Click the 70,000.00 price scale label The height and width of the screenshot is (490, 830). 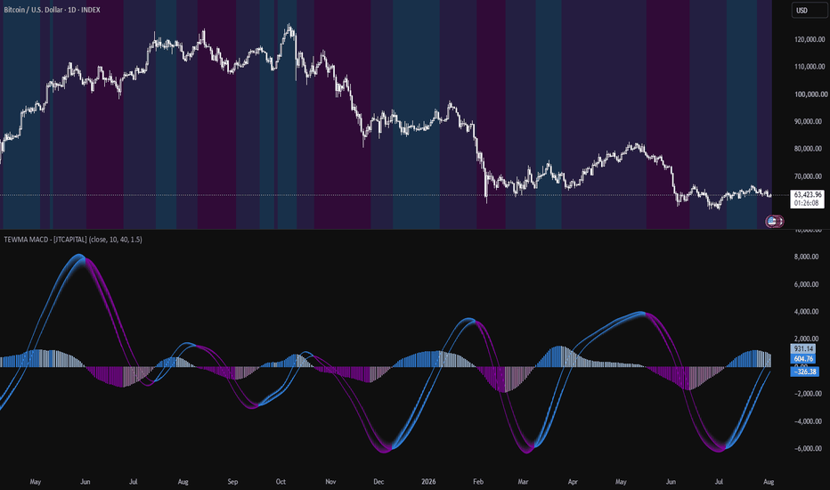[810, 176]
